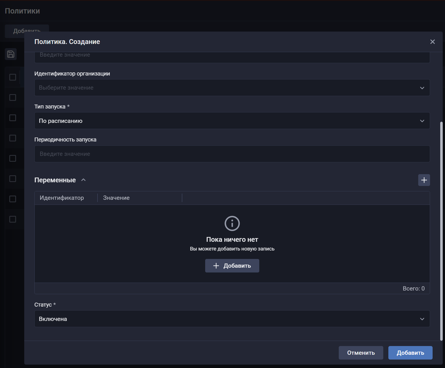
Task: Collapse the Переменные section chevron
Action: tap(83, 180)
